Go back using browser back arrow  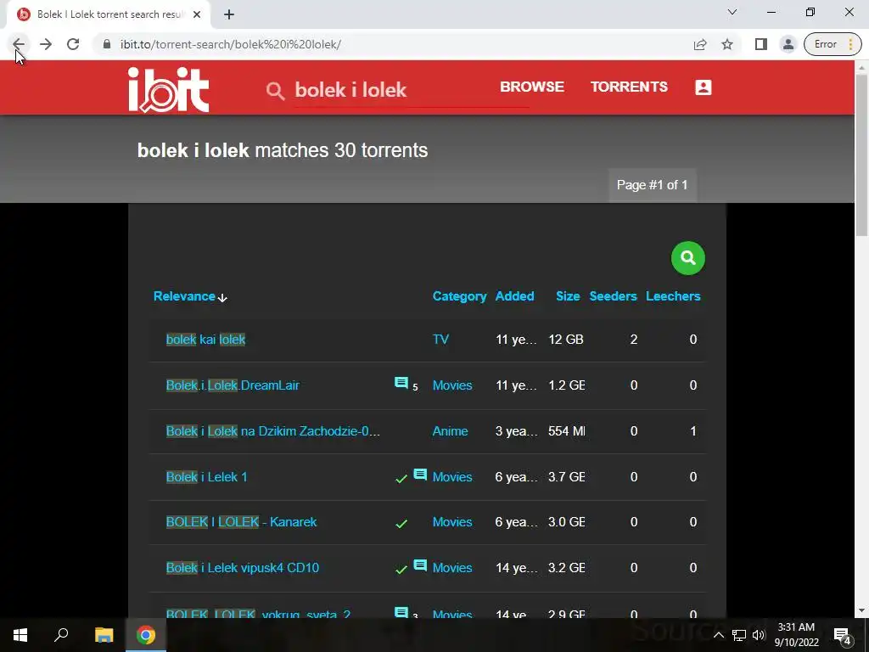(19, 44)
